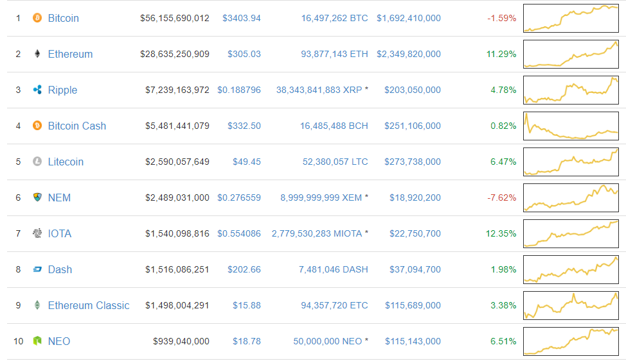View NEO price graph thumbnail
626x361 pixels.
(x=571, y=341)
